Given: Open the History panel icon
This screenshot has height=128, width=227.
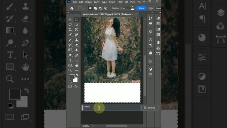Looking at the screenshot, I should (150, 18).
